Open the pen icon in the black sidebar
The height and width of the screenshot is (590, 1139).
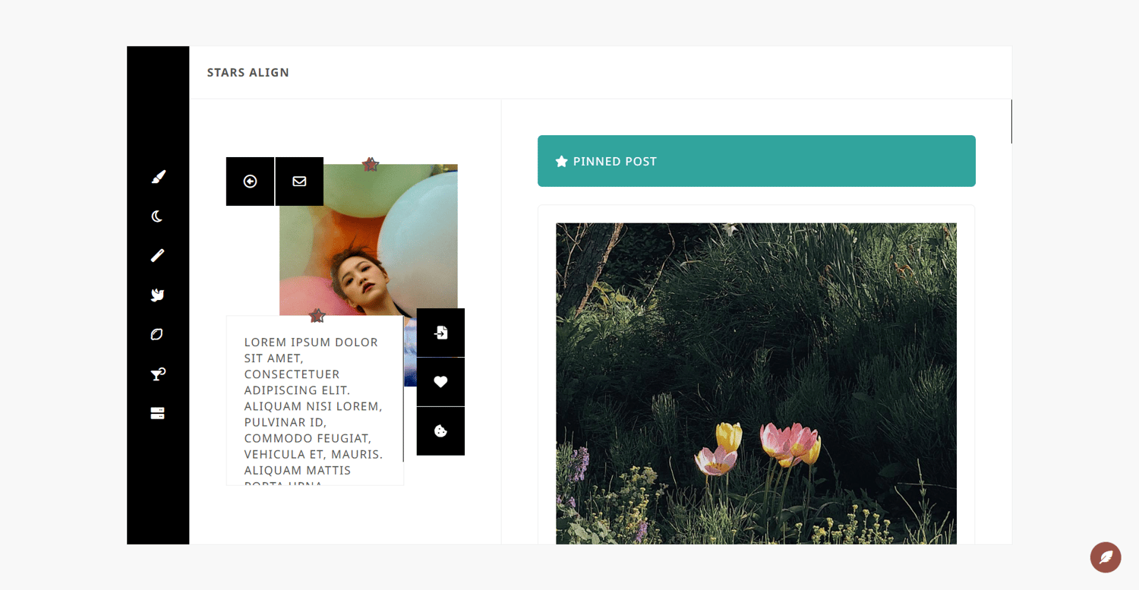tap(158, 256)
